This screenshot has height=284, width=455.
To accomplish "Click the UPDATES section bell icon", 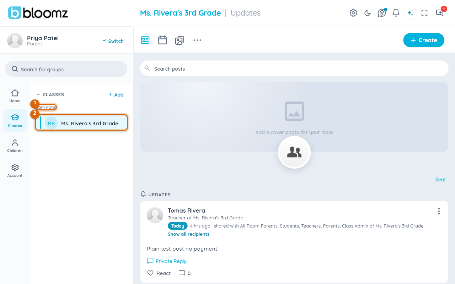I will (143, 194).
